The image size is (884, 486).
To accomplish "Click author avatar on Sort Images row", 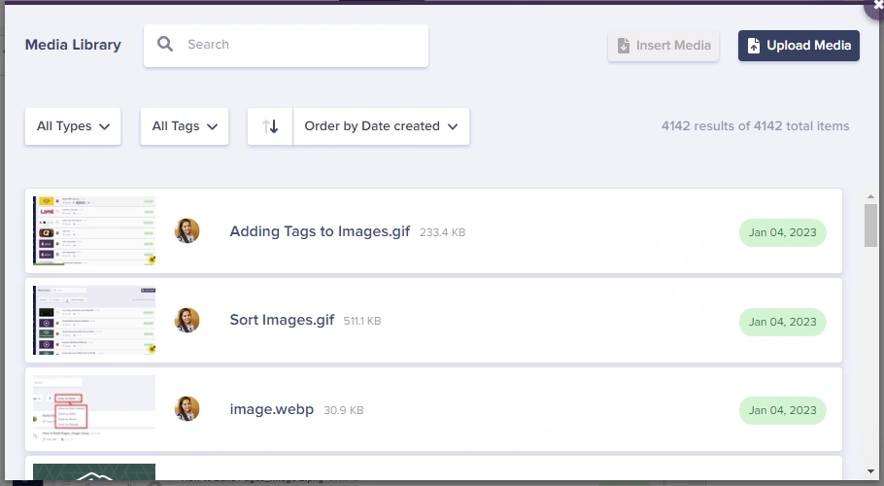I will click(x=187, y=321).
